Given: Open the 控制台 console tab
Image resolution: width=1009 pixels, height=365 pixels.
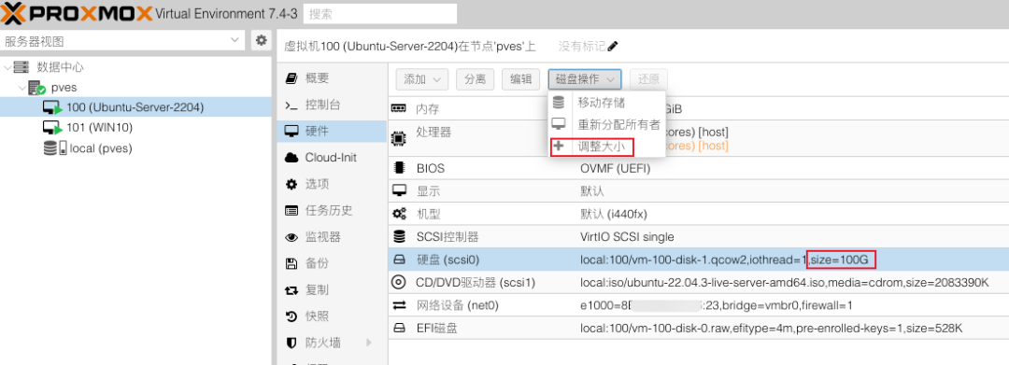Looking at the screenshot, I should [332, 105].
